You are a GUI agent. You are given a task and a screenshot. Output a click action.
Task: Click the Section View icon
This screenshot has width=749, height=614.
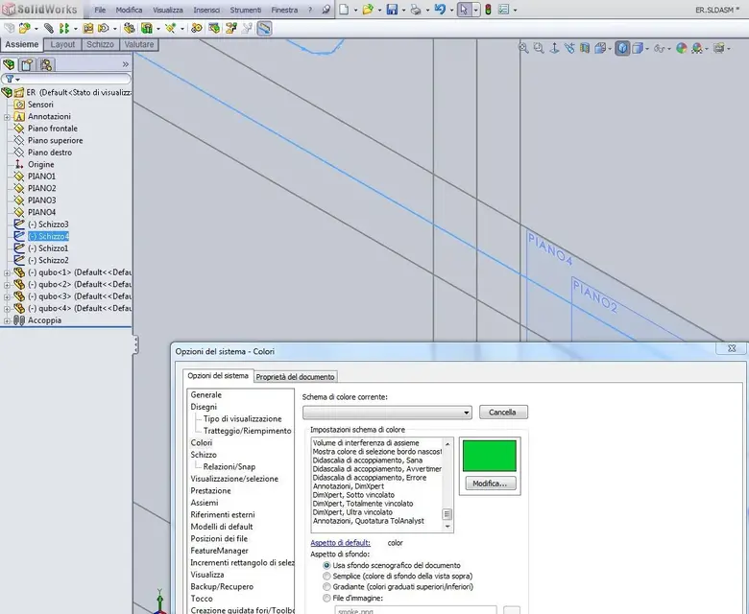pos(585,48)
